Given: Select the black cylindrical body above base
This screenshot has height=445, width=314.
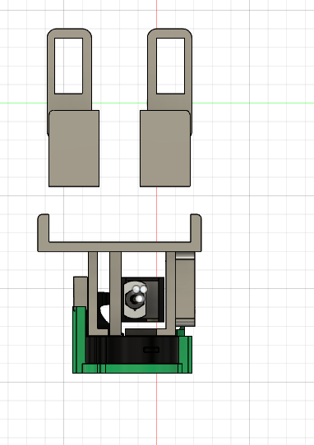Looking at the screenshot, I should (x=132, y=350).
